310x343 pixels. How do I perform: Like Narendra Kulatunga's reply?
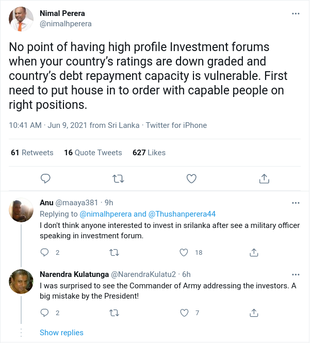(184, 313)
